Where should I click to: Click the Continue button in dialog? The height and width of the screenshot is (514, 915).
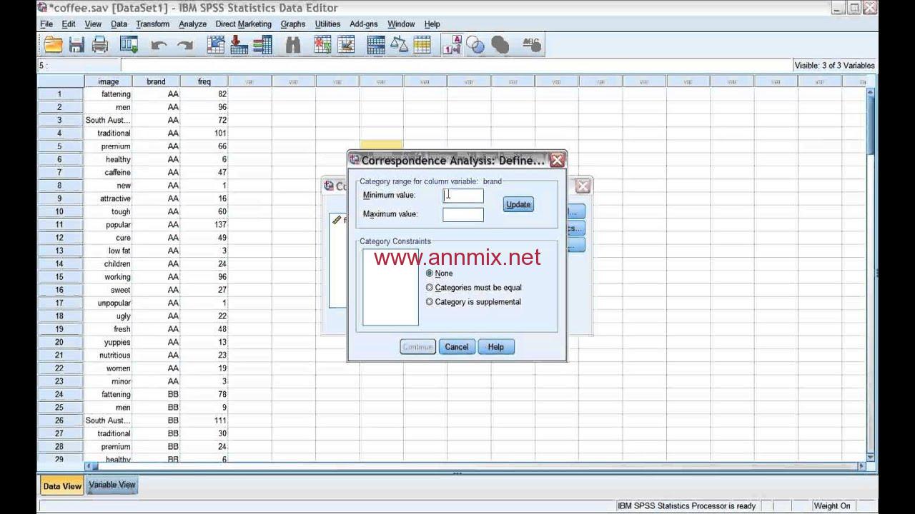point(417,347)
